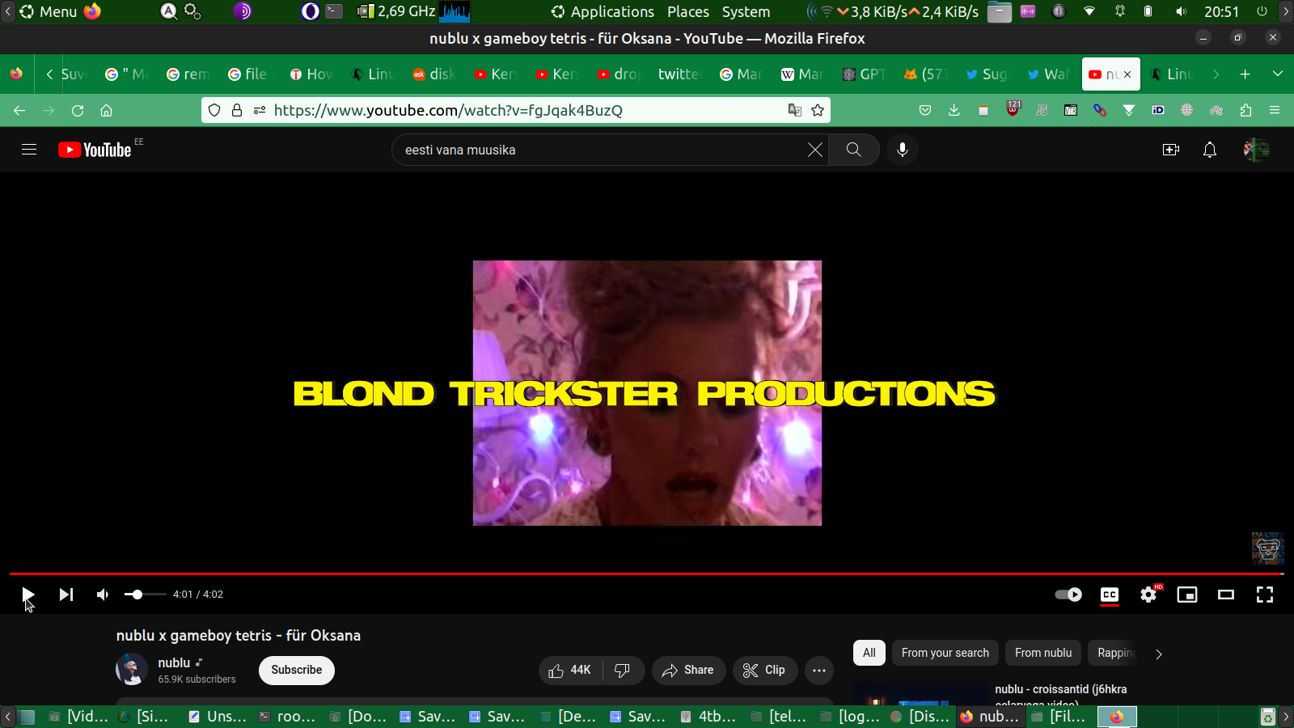
Task: Mute the video player volume
Action: [103, 595]
